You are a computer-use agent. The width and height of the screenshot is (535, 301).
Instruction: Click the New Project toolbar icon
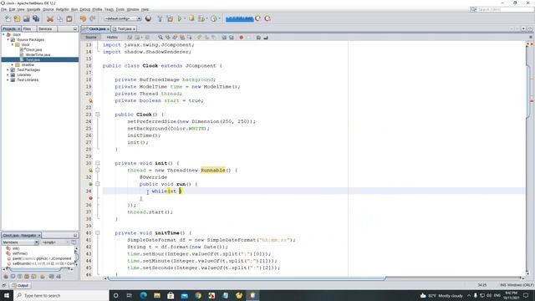[x=17, y=18]
